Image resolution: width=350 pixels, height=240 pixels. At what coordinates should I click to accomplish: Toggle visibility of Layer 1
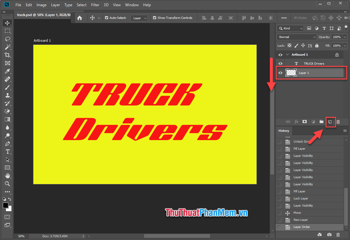(280, 73)
